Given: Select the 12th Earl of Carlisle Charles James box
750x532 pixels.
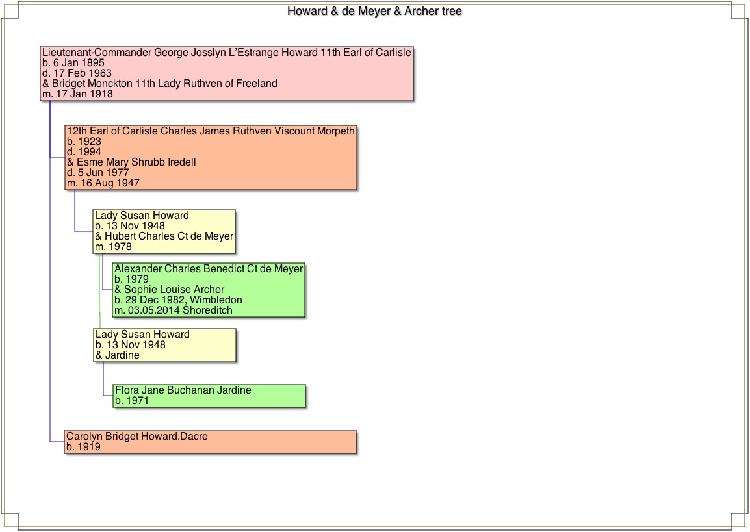Looking at the screenshot, I should [x=211, y=157].
